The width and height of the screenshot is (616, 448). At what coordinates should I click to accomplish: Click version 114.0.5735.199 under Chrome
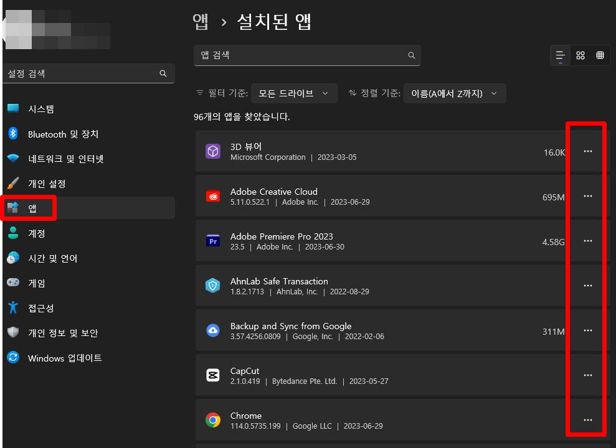click(x=255, y=426)
